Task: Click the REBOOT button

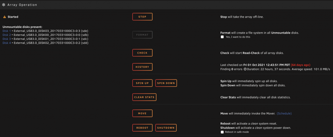Action: pyautogui.click(x=142, y=128)
